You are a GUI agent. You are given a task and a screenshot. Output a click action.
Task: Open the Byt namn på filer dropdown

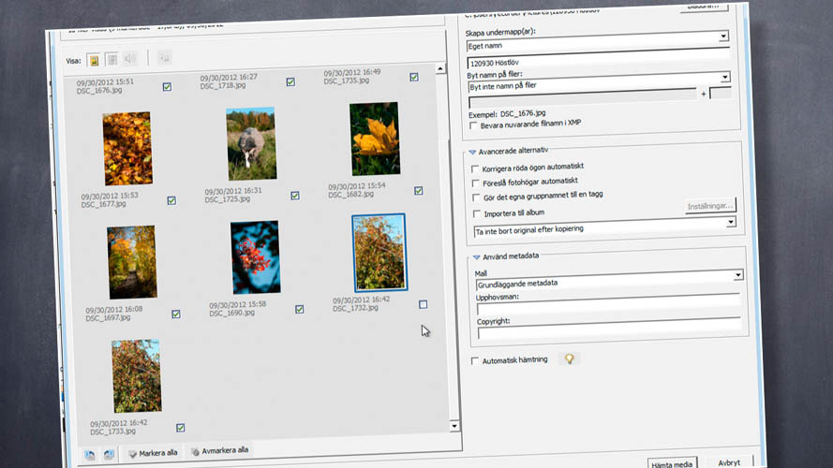click(x=724, y=78)
